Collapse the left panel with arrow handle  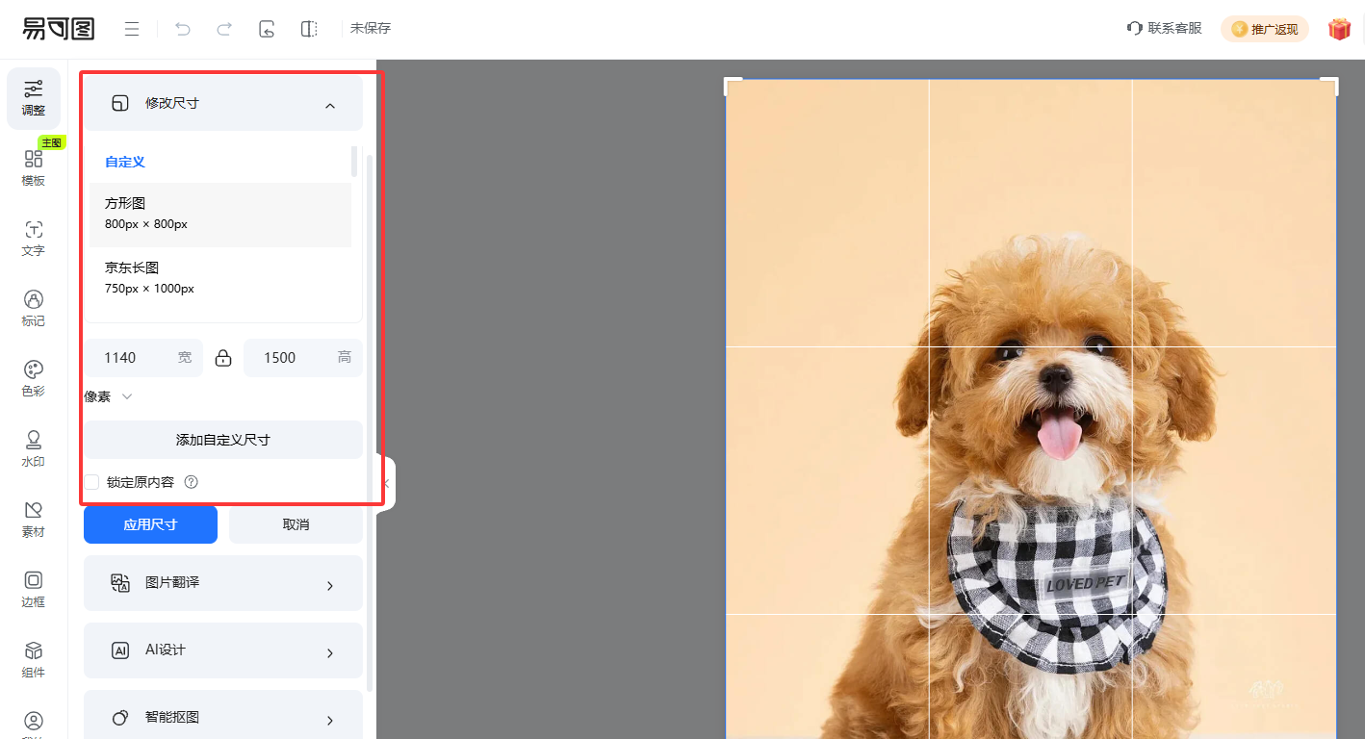386,483
